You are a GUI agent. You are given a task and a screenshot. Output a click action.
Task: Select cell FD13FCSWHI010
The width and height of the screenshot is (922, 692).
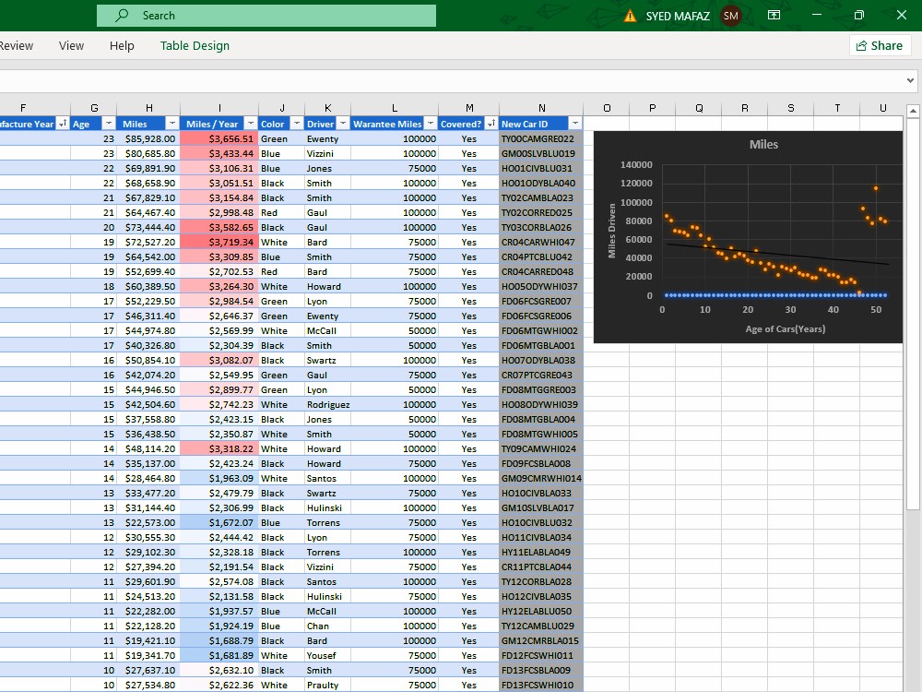click(x=541, y=685)
